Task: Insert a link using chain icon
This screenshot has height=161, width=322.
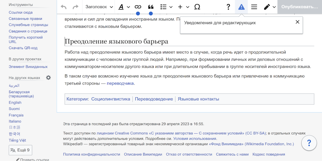Action: pyautogui.click(x=138, y=7)
